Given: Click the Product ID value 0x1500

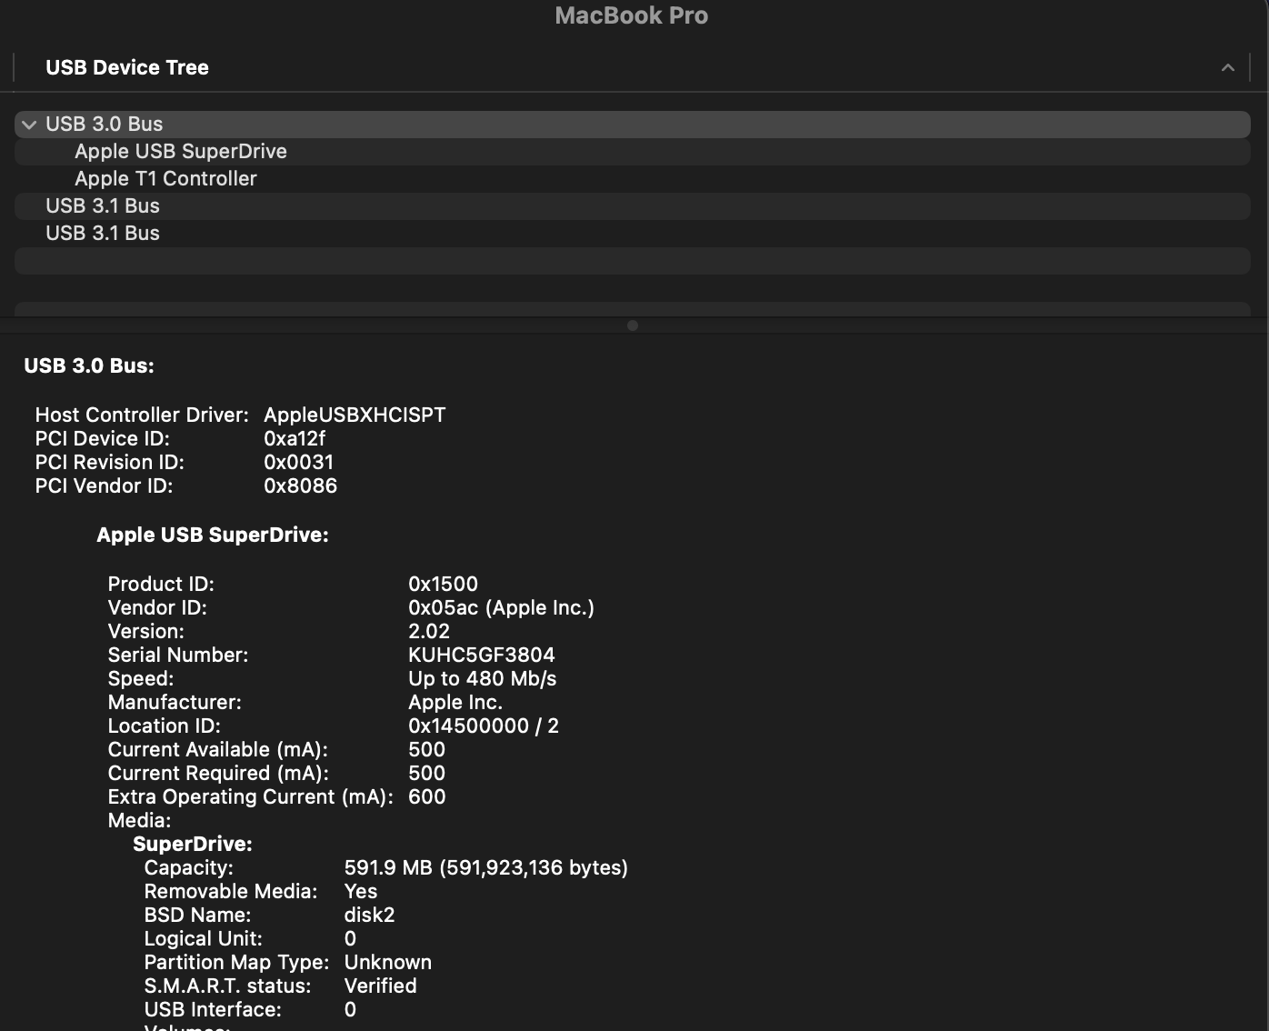Looking at the screenshot, I should (x=443, y=584).
